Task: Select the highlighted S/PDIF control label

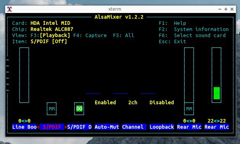Action: point(52,127)
